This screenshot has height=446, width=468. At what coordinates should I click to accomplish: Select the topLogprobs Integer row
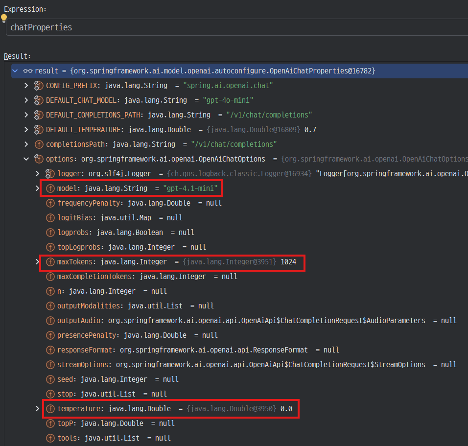[x=239, y=247]
